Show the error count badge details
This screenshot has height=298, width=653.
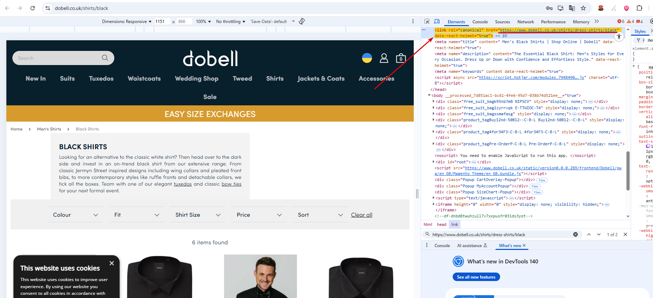(621, 22)
